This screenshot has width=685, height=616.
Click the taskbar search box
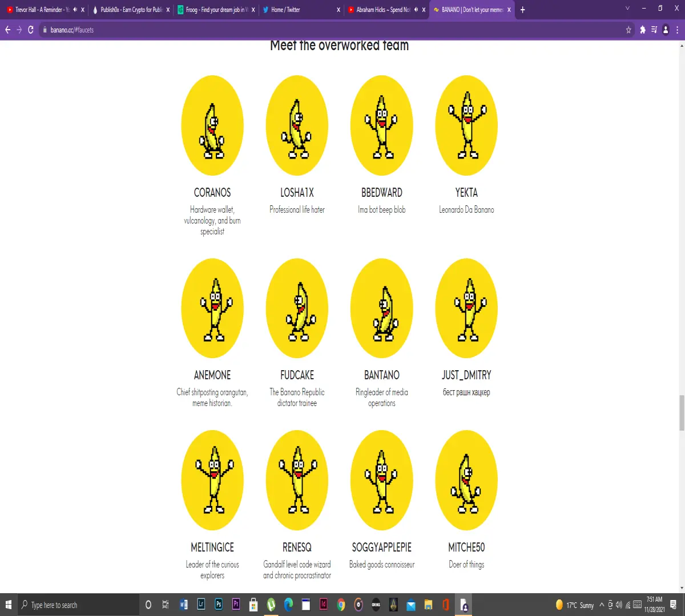click(x=78, y=605)
